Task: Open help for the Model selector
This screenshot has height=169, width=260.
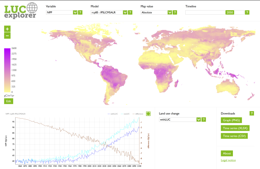Action: (130, 13)
